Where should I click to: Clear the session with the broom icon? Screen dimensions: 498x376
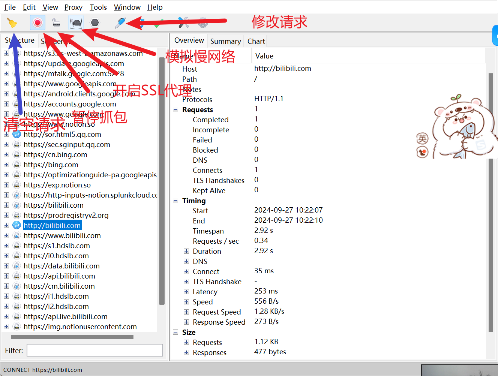pyautogui.click(x=12, y=23)
